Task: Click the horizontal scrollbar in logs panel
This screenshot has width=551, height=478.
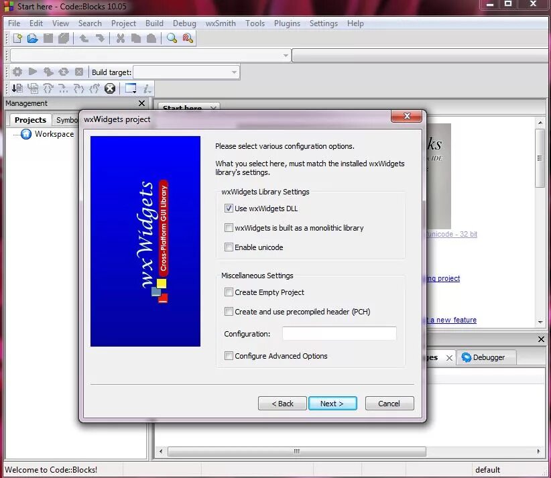Action: pos(297,451)
